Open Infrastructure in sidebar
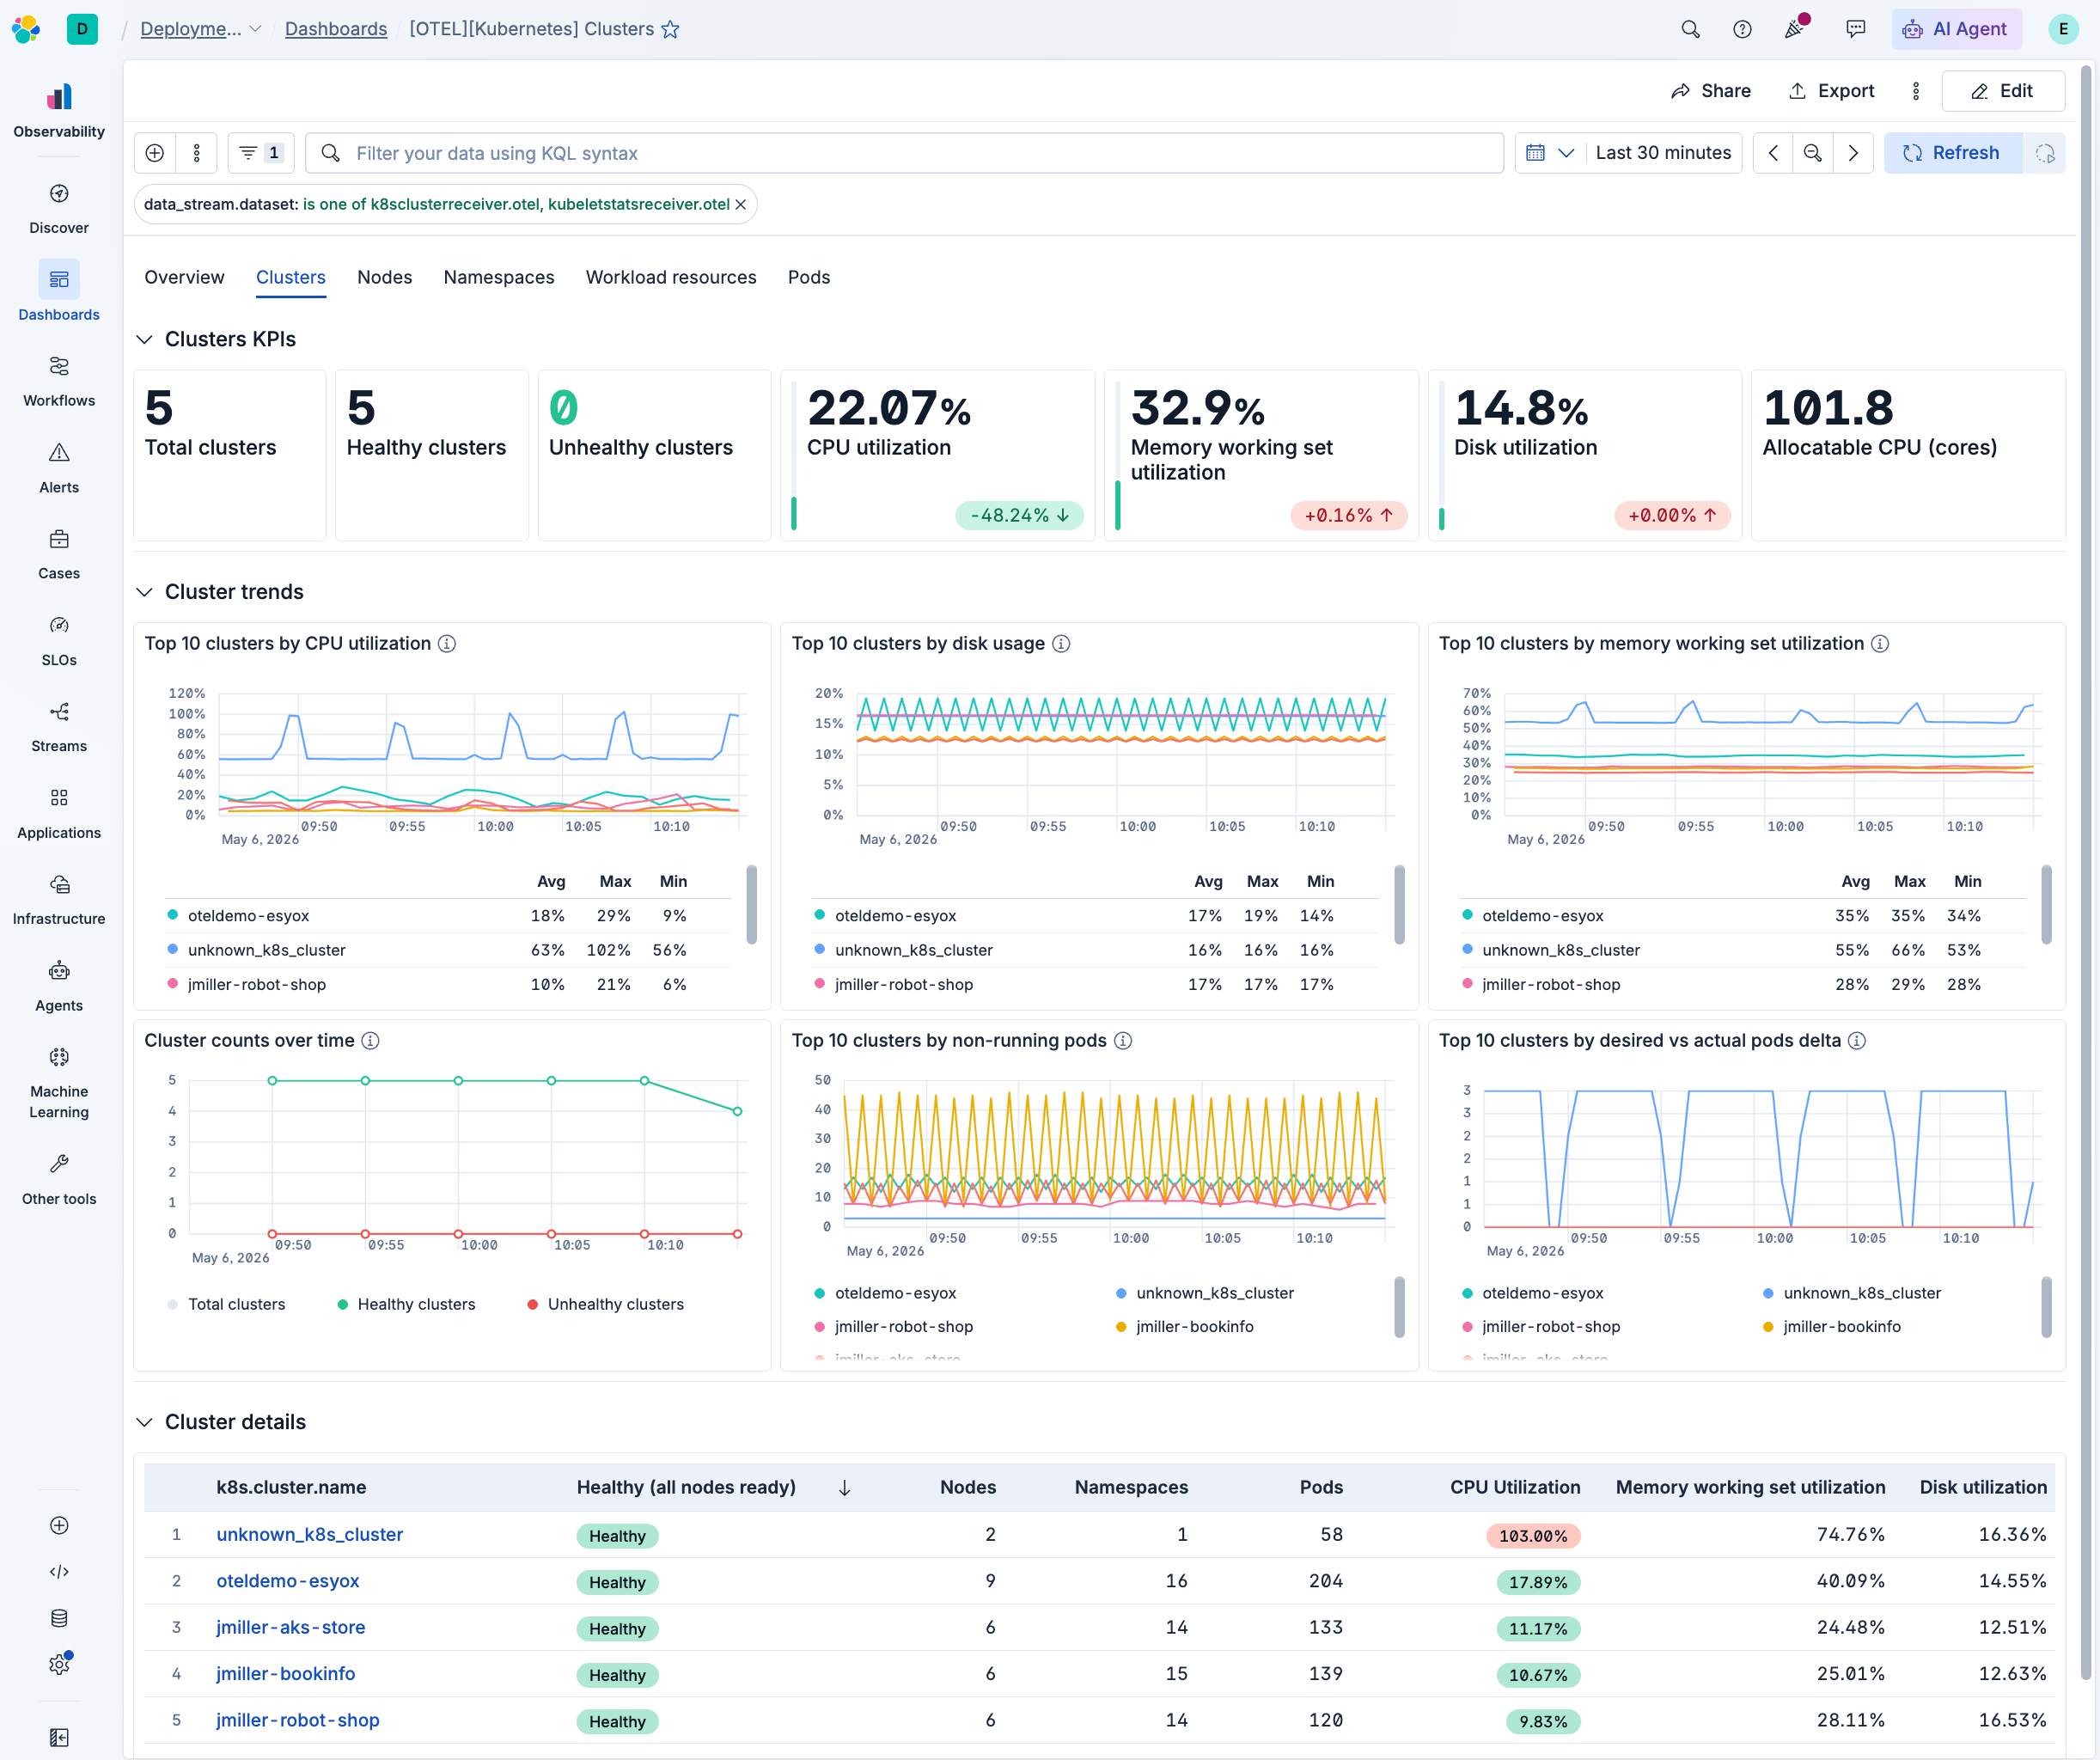 coord(59,900)
